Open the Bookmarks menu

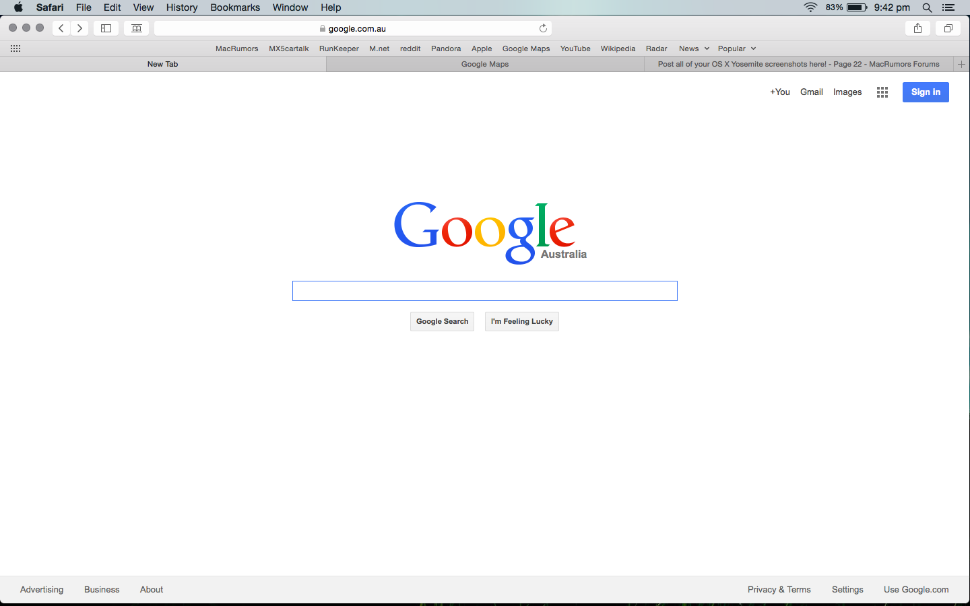pyautogui.click(x=235, y=7)
